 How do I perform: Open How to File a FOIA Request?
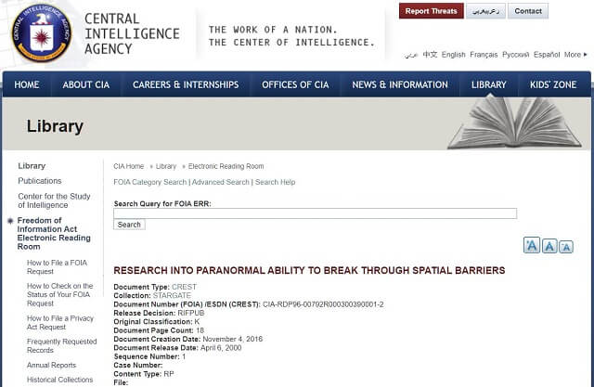pyautogui.click(x=57, y=267)
